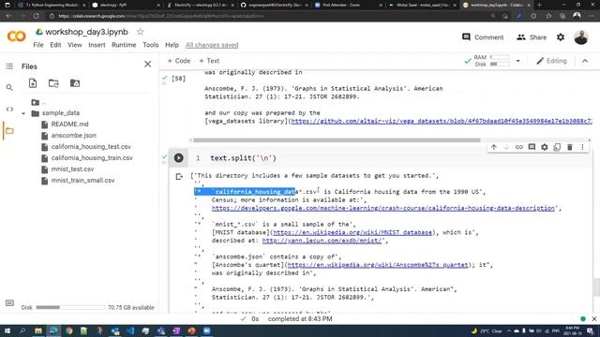Open the command palette icon at sidebar bottom
The width and height of the screenshot is (600, 337).
coord(9,303)
